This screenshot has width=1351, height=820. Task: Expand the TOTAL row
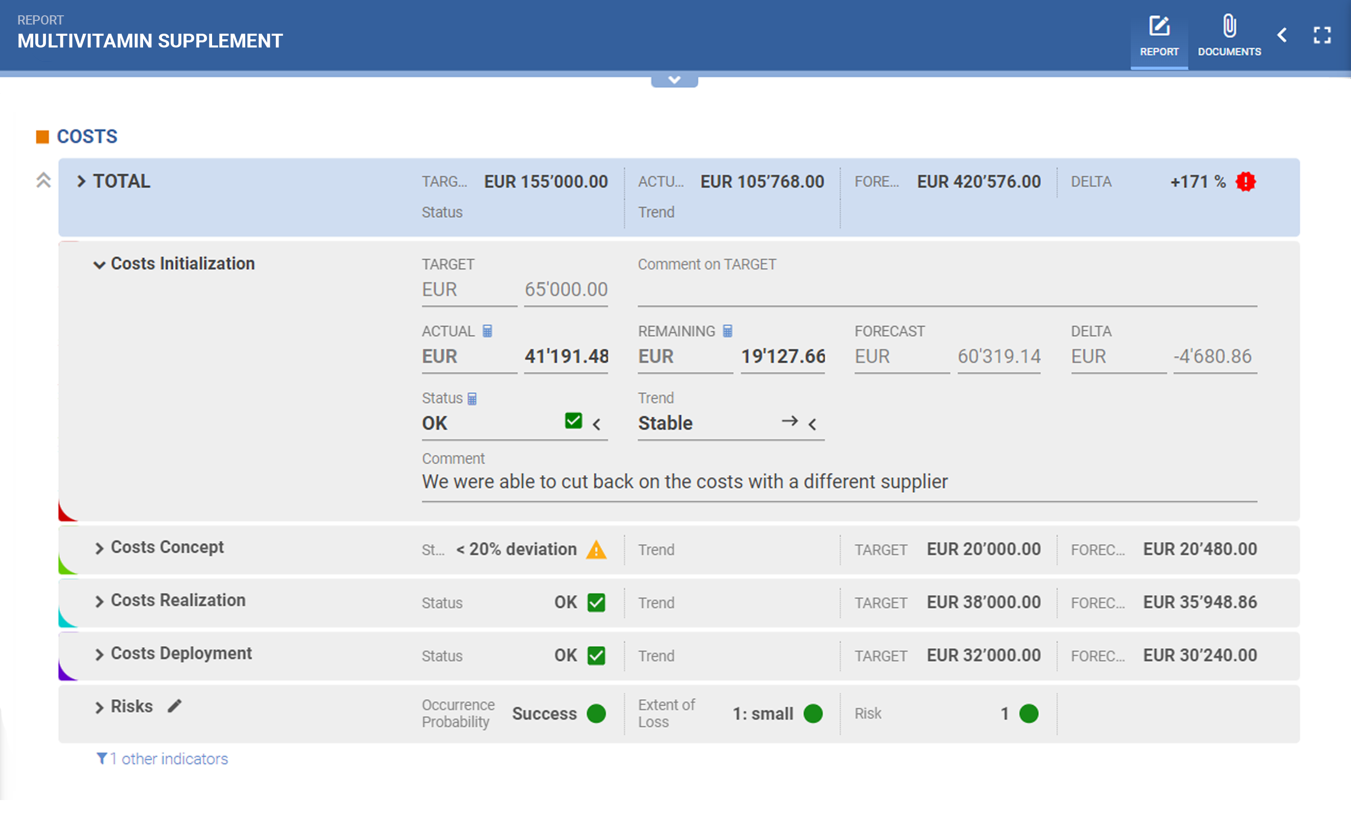click(x=81, y=181)
